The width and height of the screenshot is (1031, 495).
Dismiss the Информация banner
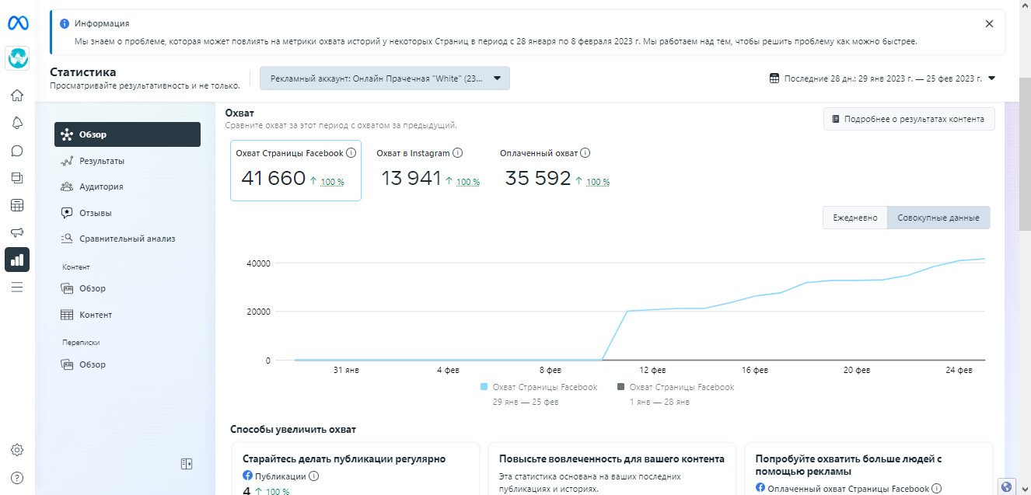click(989, 24)
